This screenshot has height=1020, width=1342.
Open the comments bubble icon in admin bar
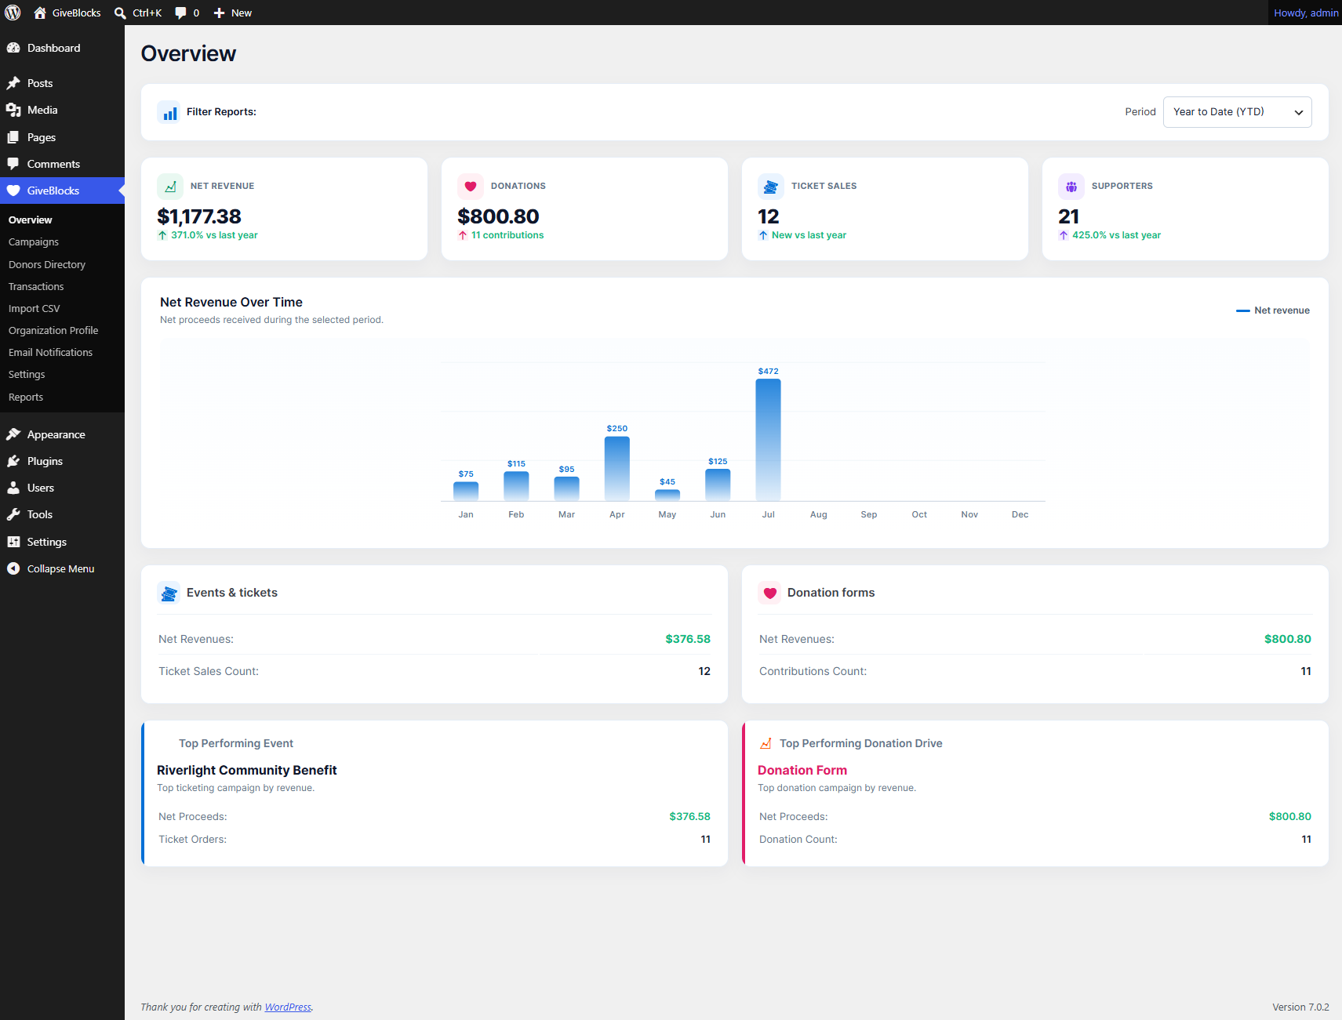click(180, 13)
